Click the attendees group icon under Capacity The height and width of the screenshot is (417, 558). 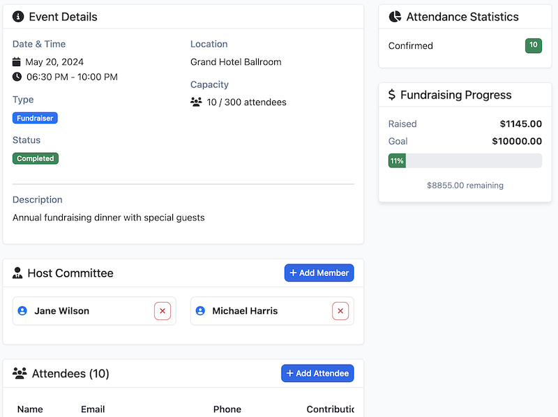(x=196, y=102)
